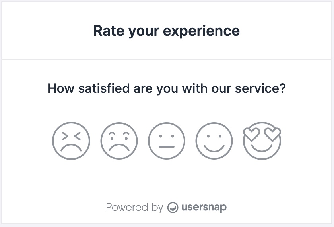This screenshot has width=334, height=227.
Task: Rate the service as satisfied
Action: click(x=214, y=141)
